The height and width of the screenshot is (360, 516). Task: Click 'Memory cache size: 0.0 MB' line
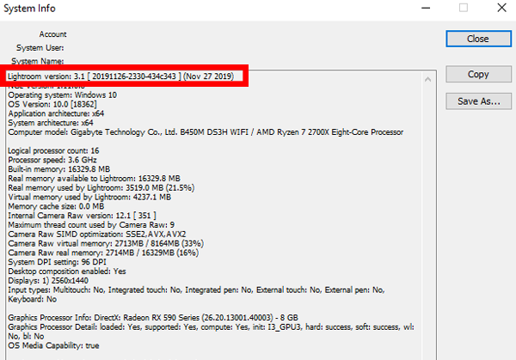point(56,206)
